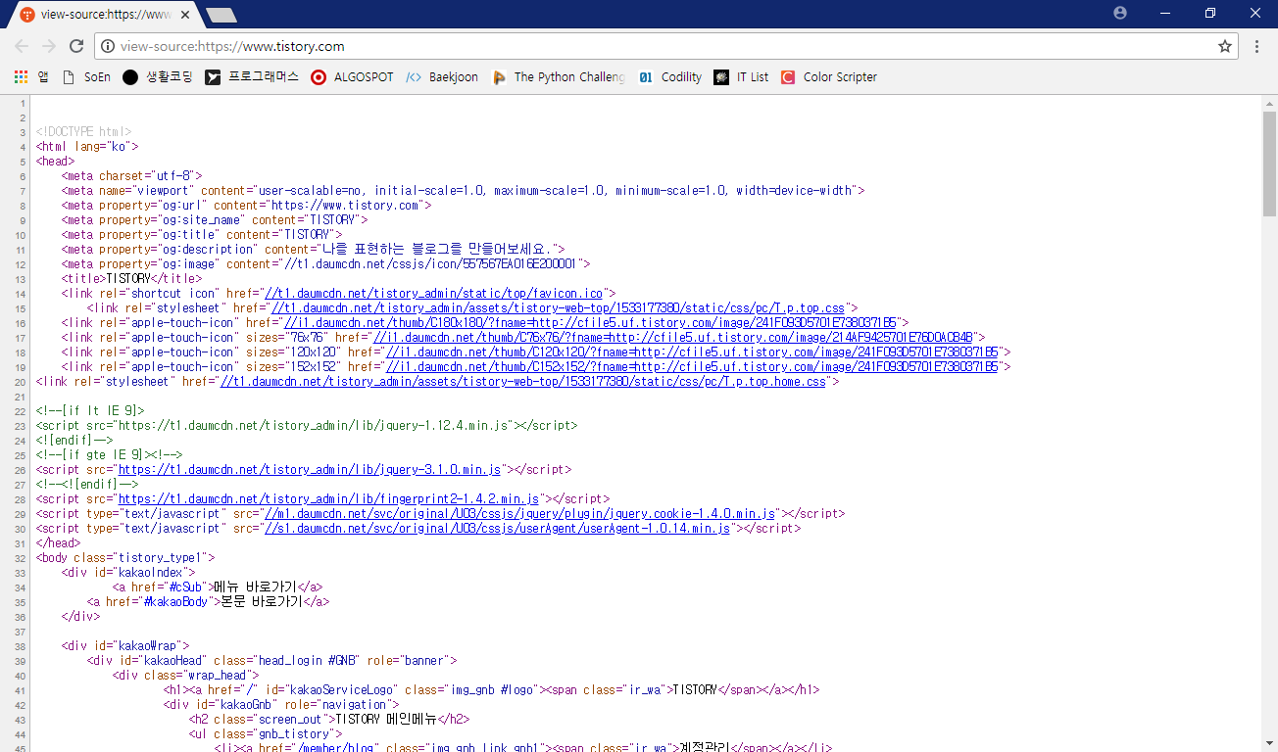
Task: Open the jquery-1.12.4.min.js link
Action: pos(314,425)
